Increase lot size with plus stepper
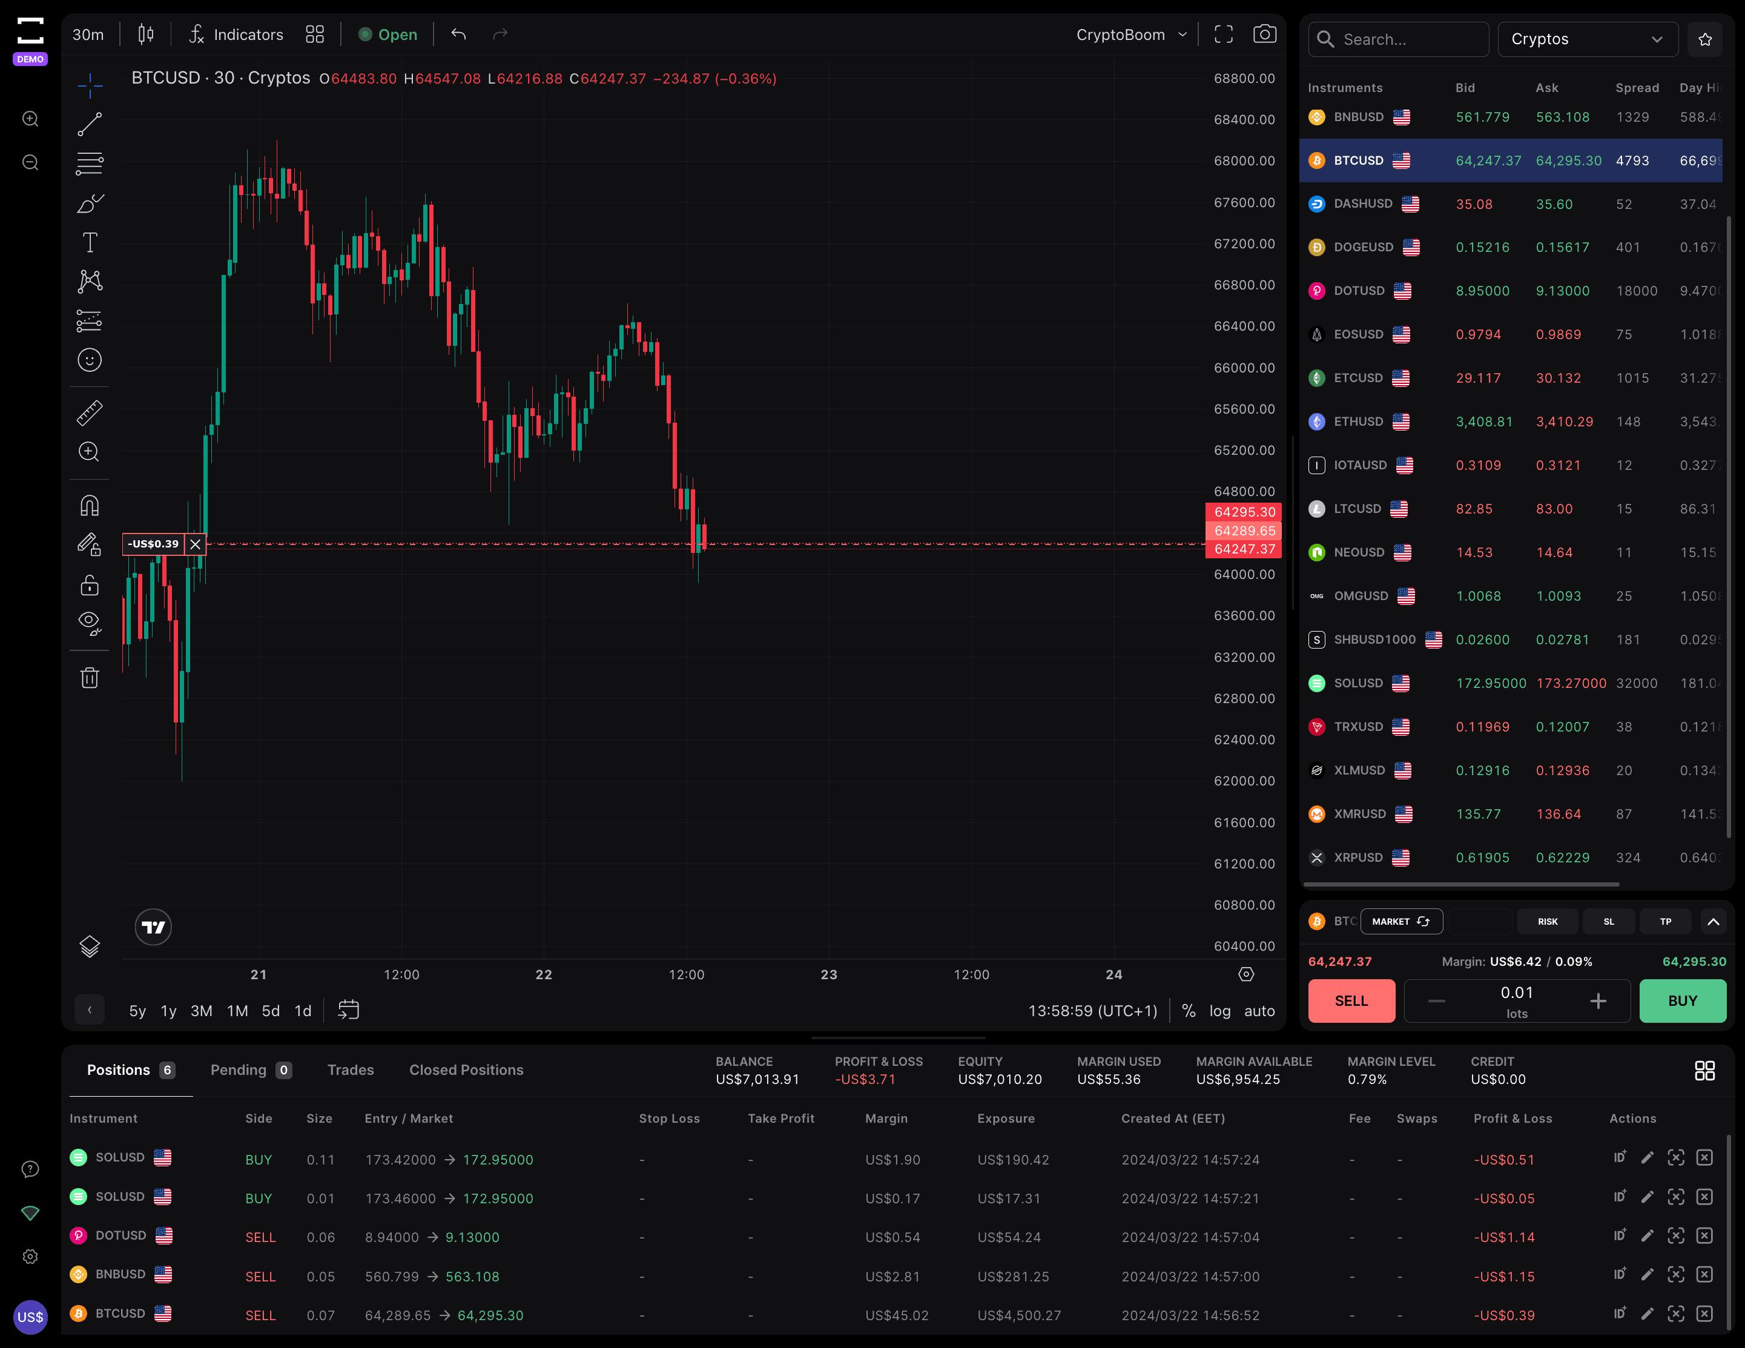The image size is (1745, 1348). 1598,1001
